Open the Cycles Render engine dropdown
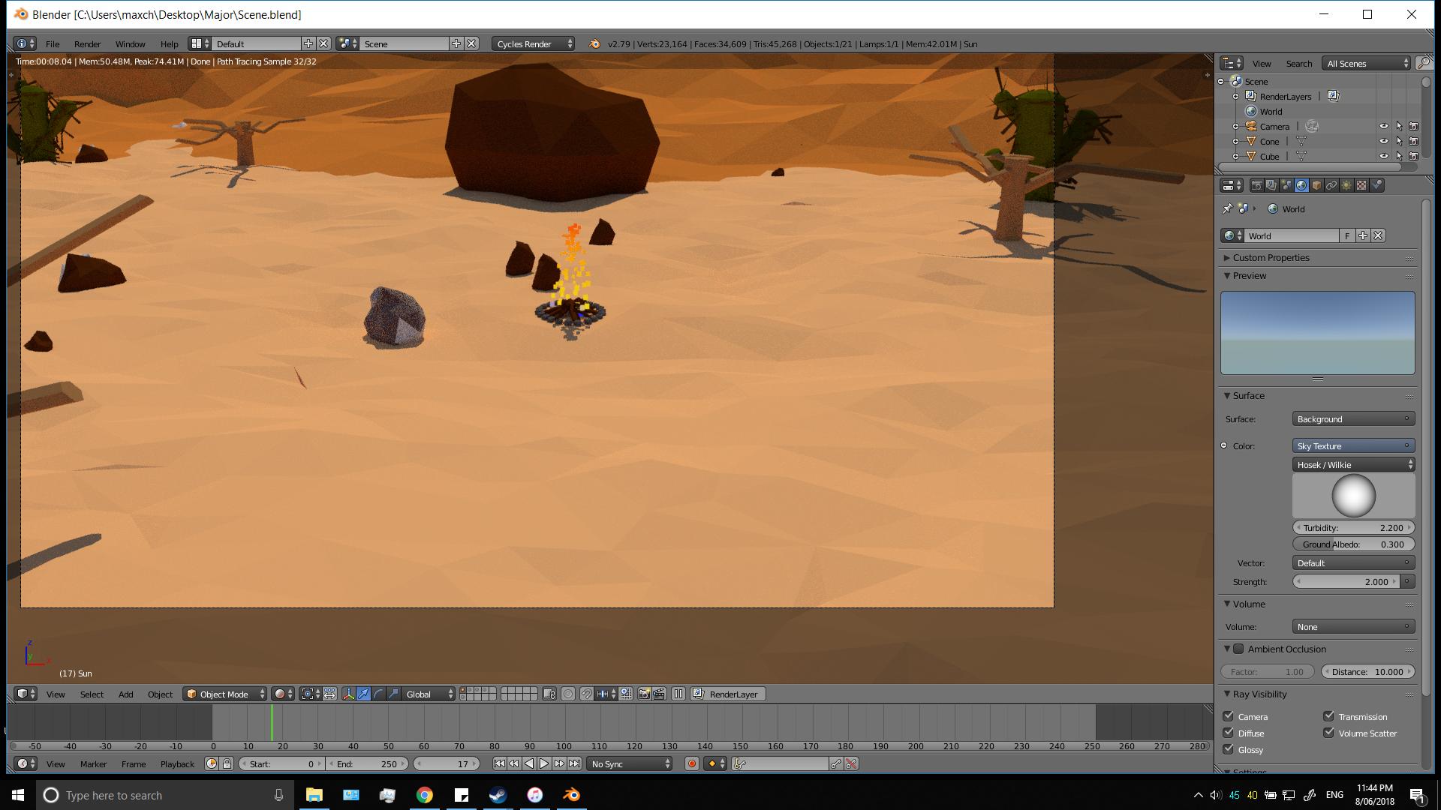1441x810 pixels. (x=534, y=43)
